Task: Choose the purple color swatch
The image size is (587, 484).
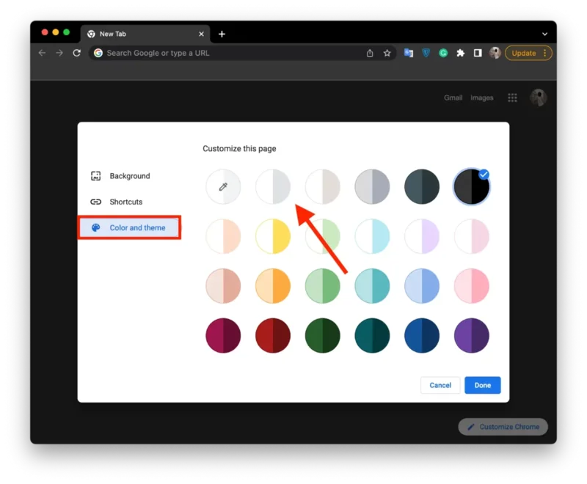Action: tap(472, 336)
